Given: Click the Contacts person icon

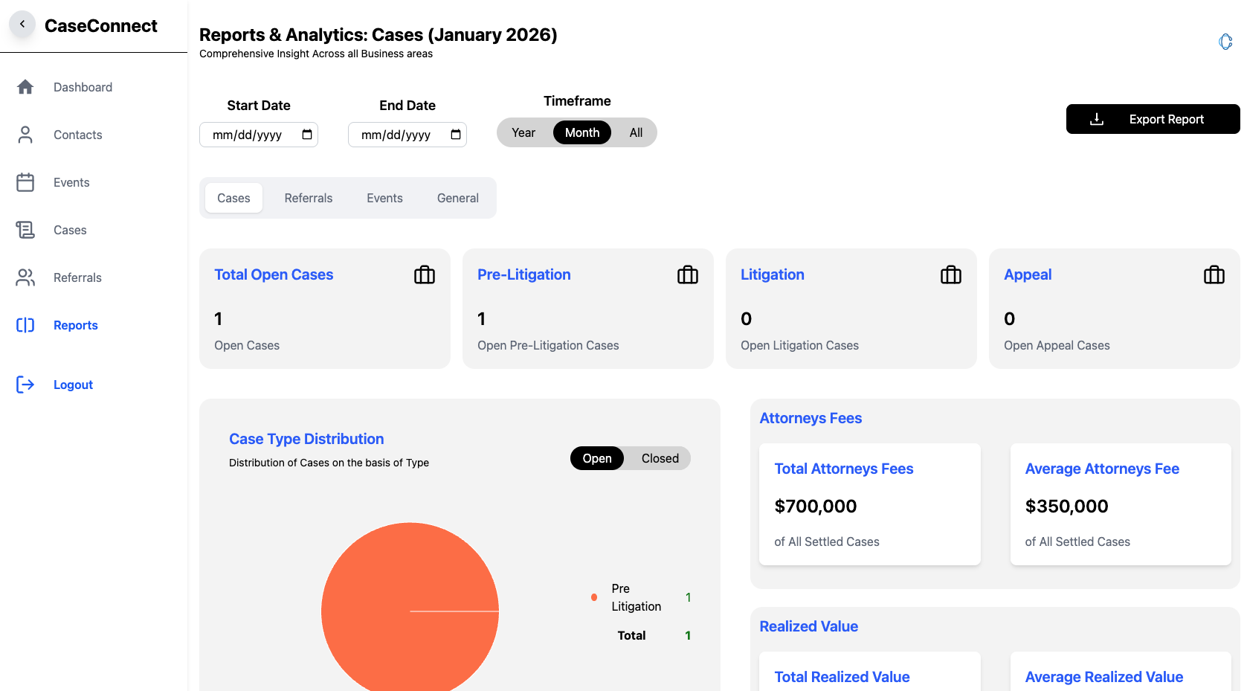Looking at the screenshot, I should 25,135.
